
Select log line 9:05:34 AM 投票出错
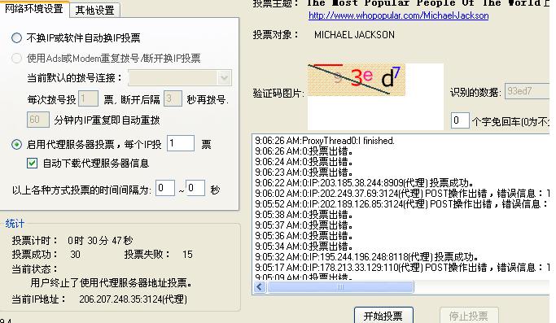tap(304, 246)
